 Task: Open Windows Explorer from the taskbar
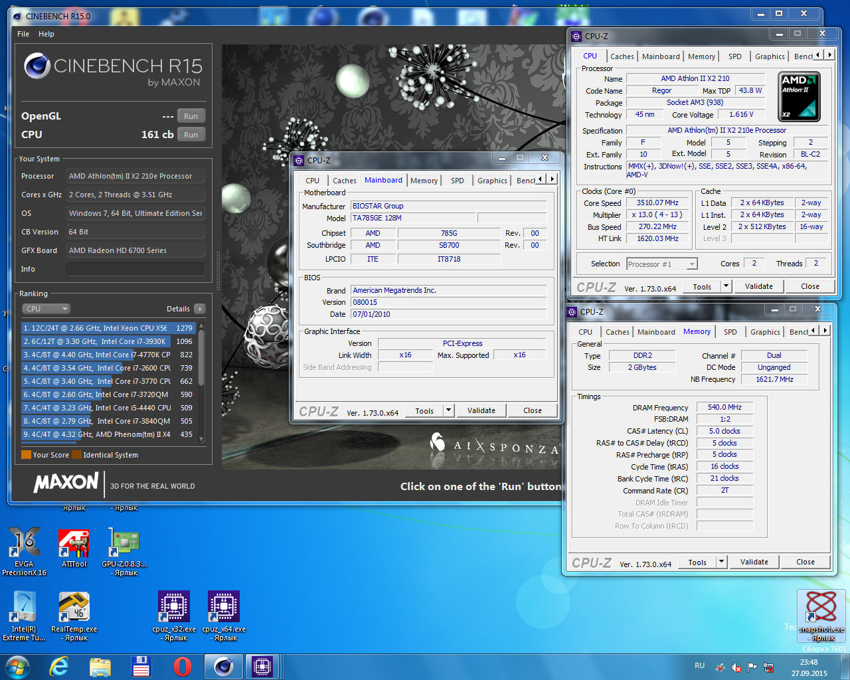point(100,666)
